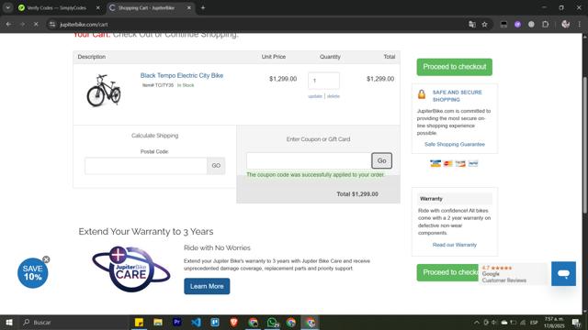This screenshot has height=330, width=588.
Task: Open the chat widget button
Action: click(563, 273)
